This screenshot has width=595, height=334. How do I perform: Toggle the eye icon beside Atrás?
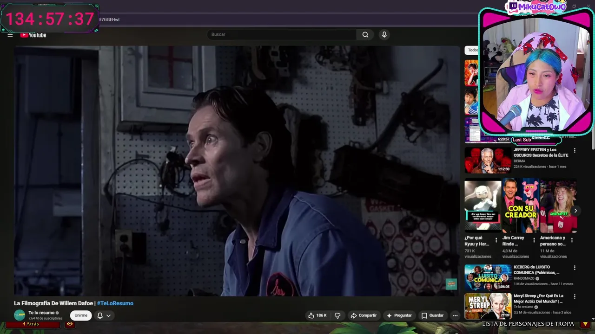(70, 324)
